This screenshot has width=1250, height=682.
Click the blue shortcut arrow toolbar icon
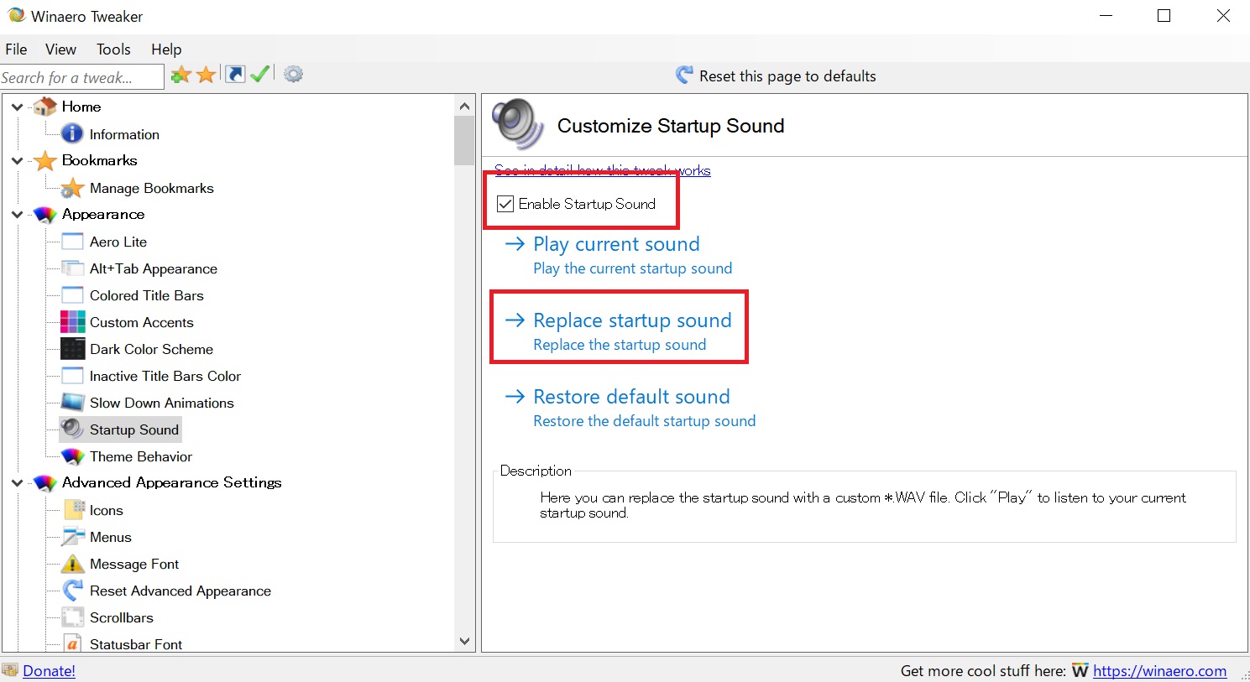click(x=236, y=75)
